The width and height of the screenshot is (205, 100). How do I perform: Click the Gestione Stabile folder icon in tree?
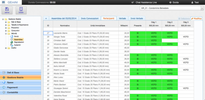(6, 19)
